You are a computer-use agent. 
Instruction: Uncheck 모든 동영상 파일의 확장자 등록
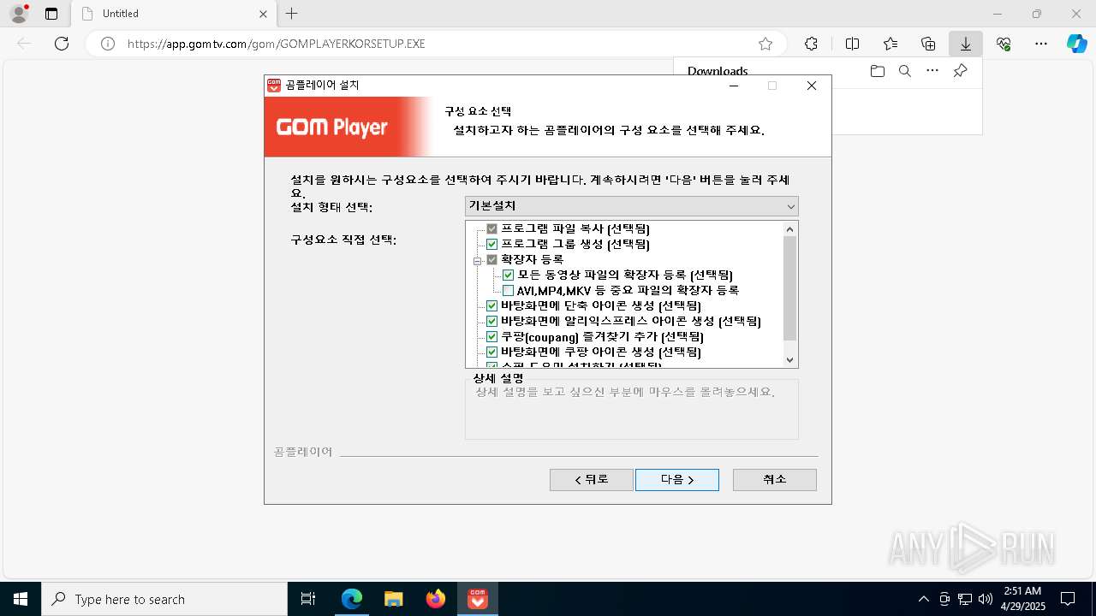(508, 275)
